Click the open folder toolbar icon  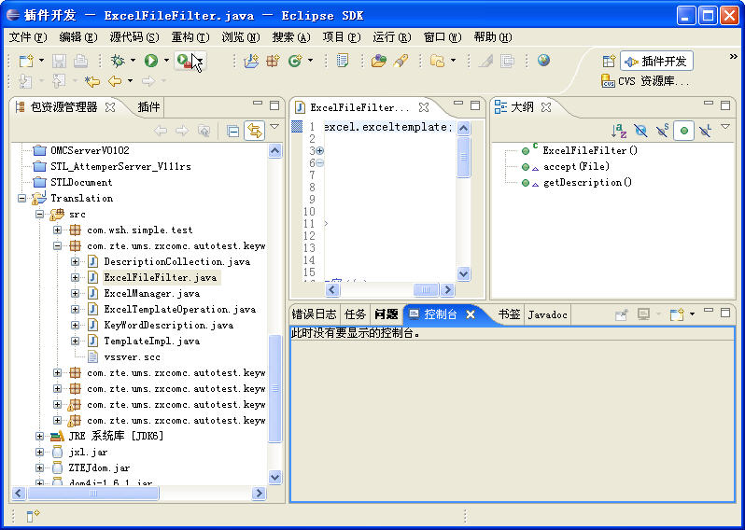(x=437, y=61)
